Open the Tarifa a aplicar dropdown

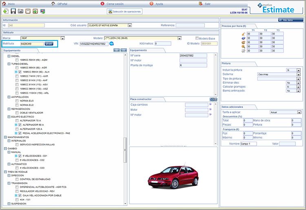coord(299,112)
